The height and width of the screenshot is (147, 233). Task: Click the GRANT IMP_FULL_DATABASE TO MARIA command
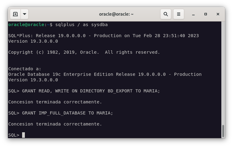pos(68,113)
